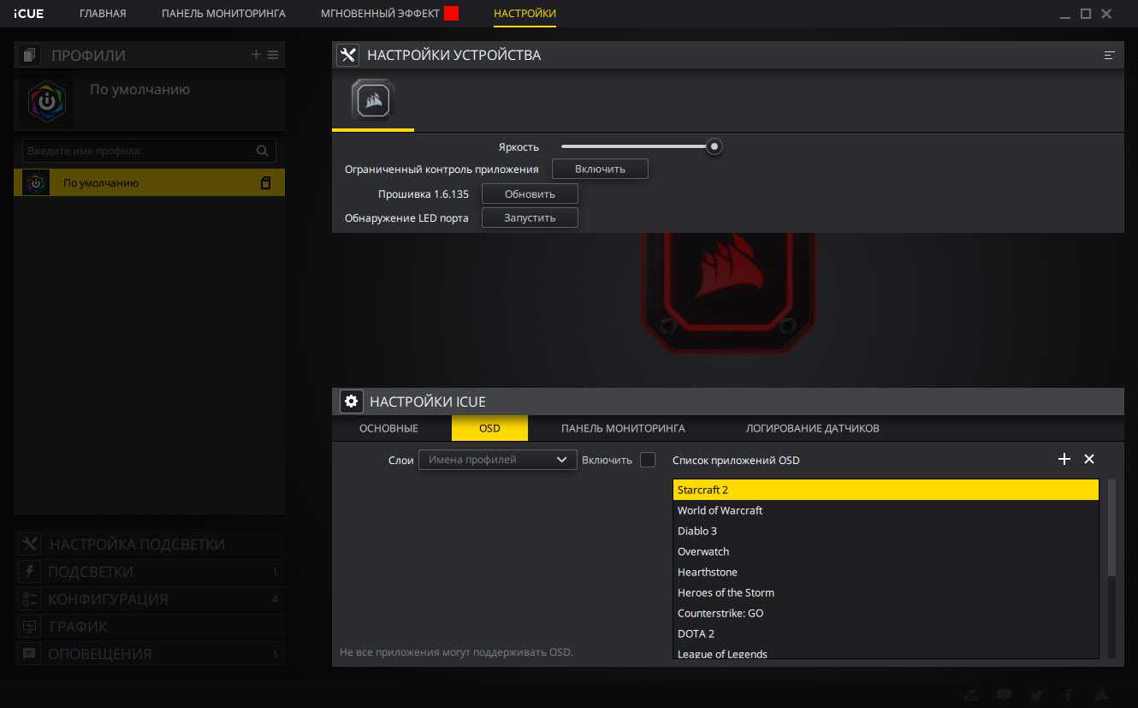This screenshot has width=1138, height=708.
Task: Remove selected app with the X icon
Action: click(x=1089, y=459)
